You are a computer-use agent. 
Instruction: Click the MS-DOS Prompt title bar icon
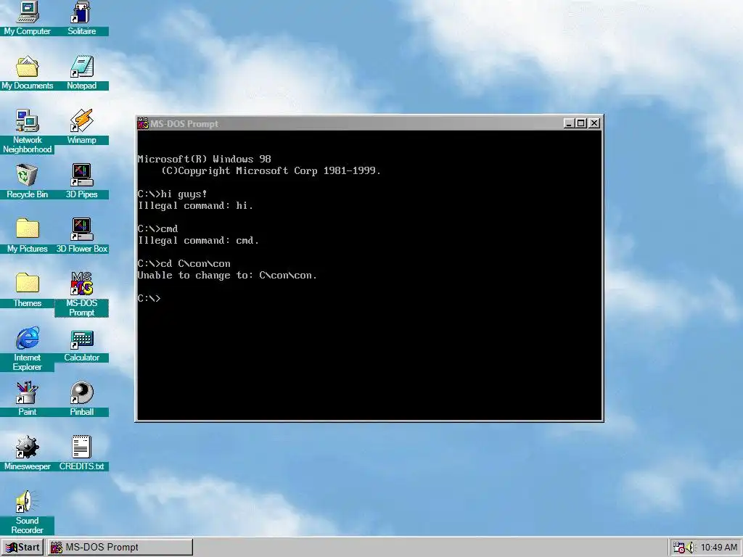[x=143, y=123]
